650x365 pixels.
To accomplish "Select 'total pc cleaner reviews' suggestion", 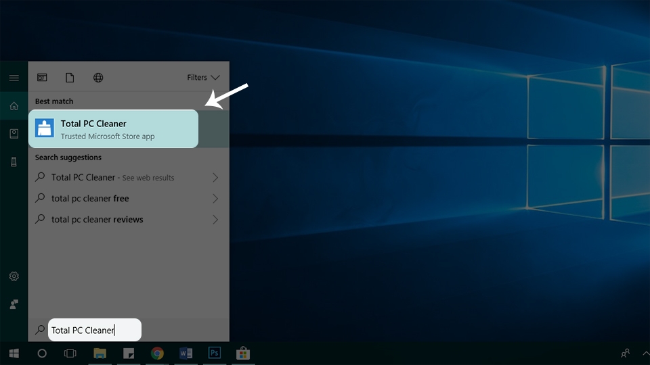I will (x=129, y=219).
